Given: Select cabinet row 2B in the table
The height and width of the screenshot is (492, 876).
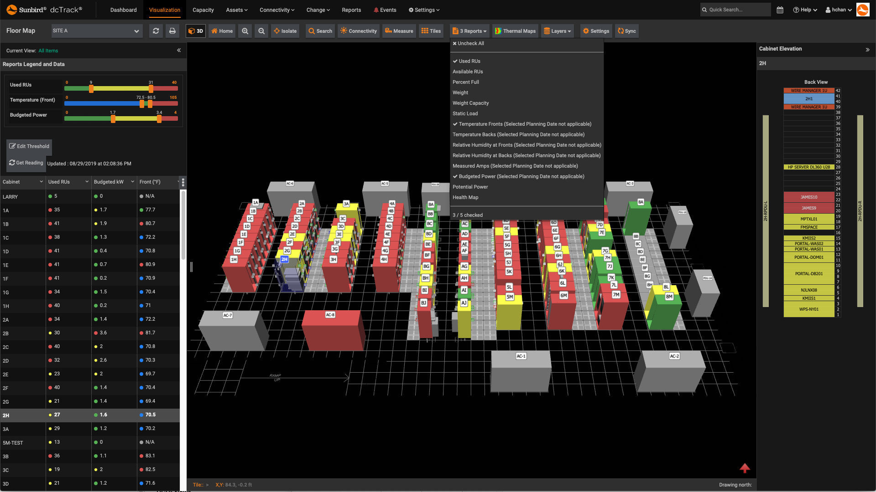Looking at the screenshot, I should pyautogui.click(x=90, y=333).
